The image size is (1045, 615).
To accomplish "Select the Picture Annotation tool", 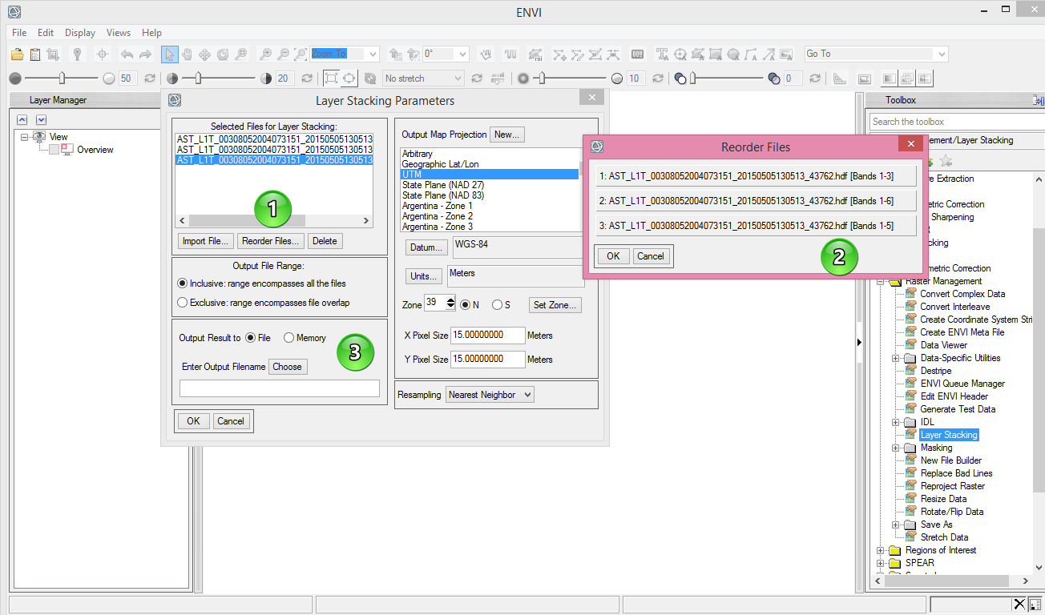I will coord(787,54).
